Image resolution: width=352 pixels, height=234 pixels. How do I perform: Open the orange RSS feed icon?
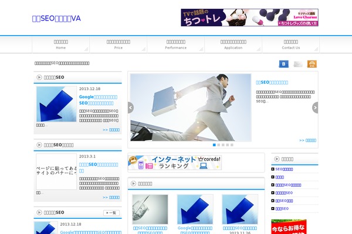312,64
